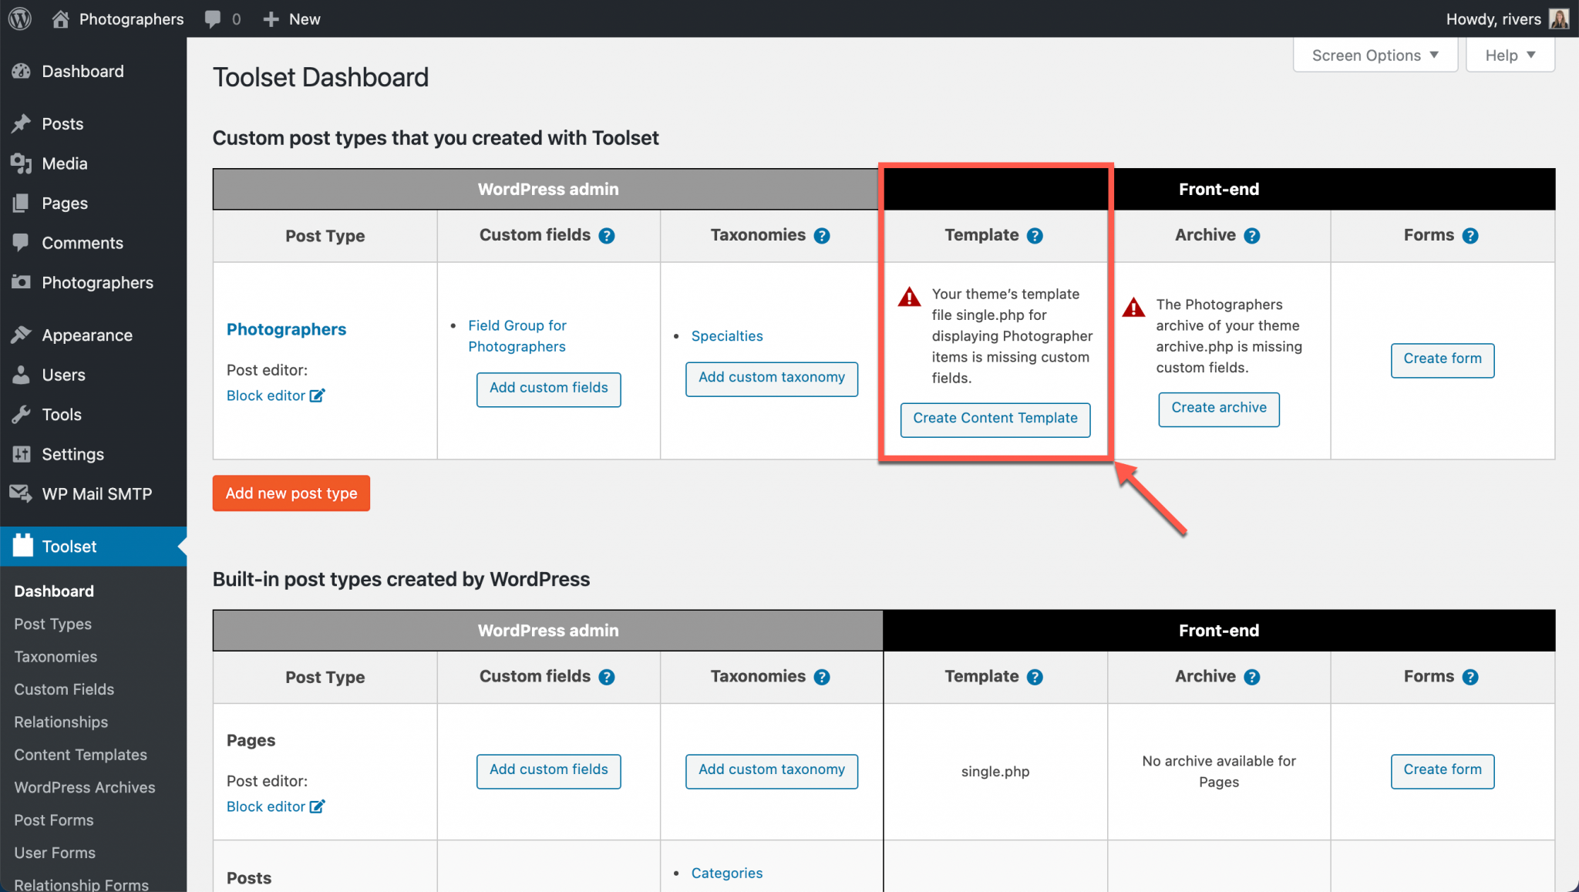Screen dimensions: 1579x892
Task: Open the Relationships submenu item
Action: pos(61,722)
